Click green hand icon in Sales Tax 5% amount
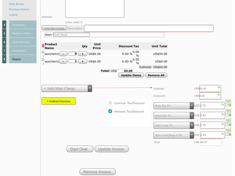 point(222,105)
